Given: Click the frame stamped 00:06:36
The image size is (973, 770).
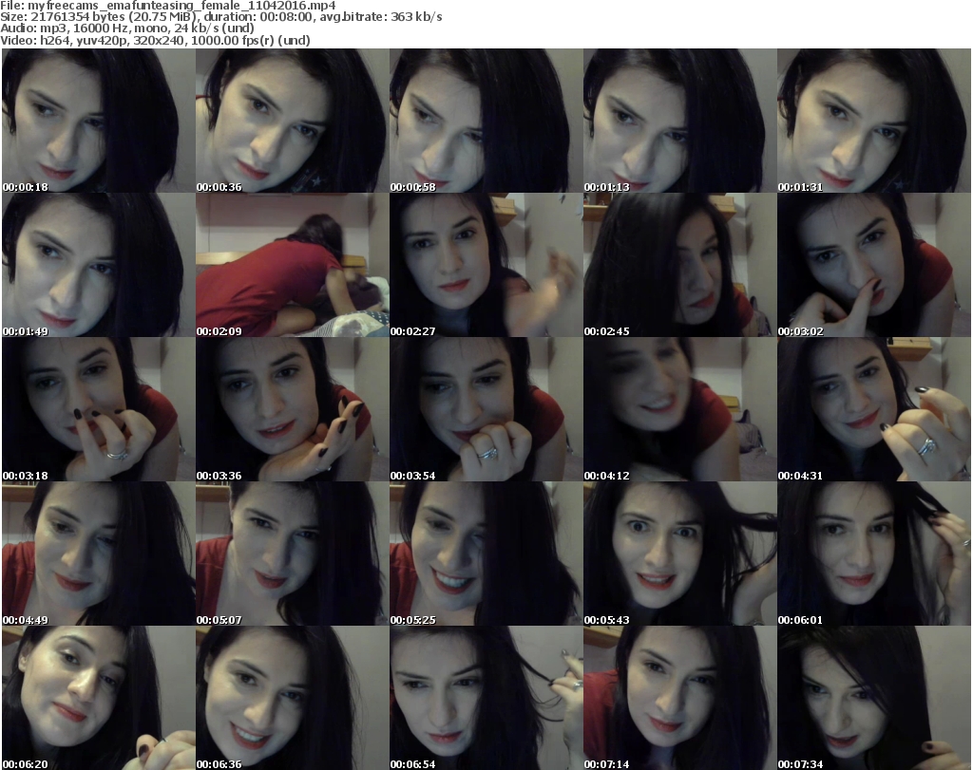Looking at the screenshot, I should point(293,698).
